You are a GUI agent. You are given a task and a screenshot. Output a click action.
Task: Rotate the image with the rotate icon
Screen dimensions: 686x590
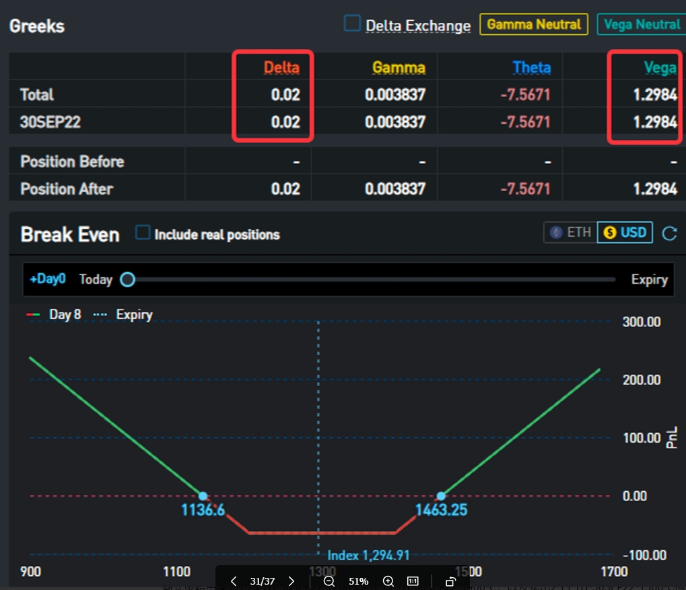pos(450,581)
